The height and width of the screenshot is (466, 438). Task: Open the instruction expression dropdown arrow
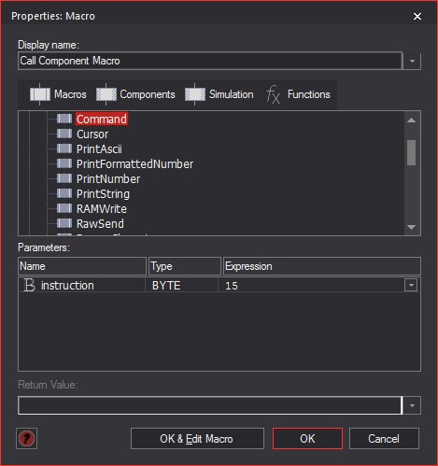(x=411, y=285)
